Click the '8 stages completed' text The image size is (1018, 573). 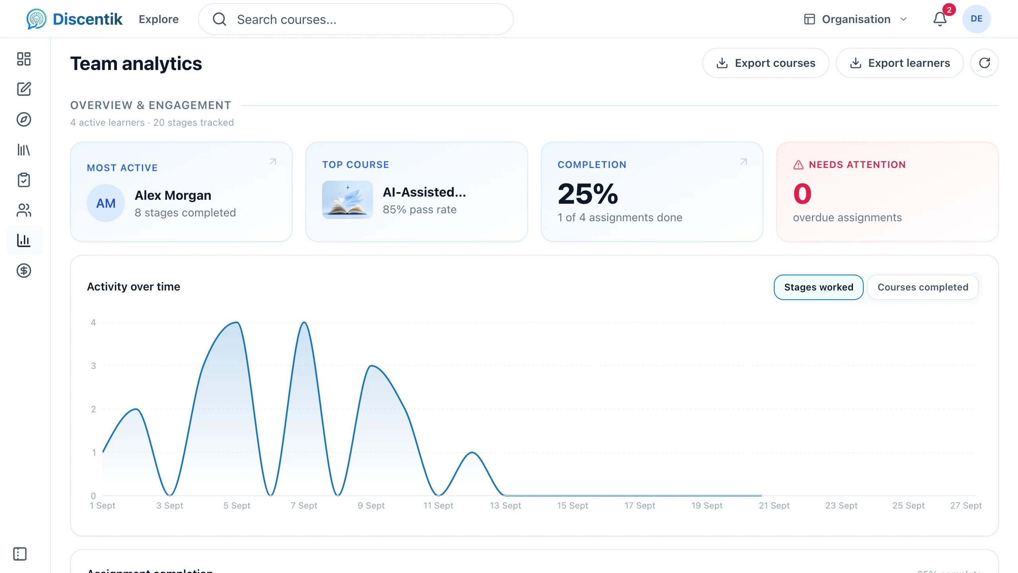tap(185, 212)
